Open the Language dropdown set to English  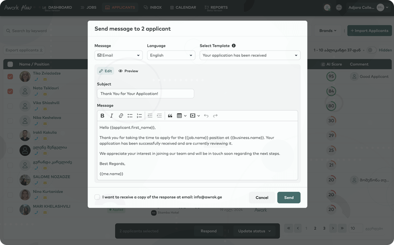tap(171, 55)
